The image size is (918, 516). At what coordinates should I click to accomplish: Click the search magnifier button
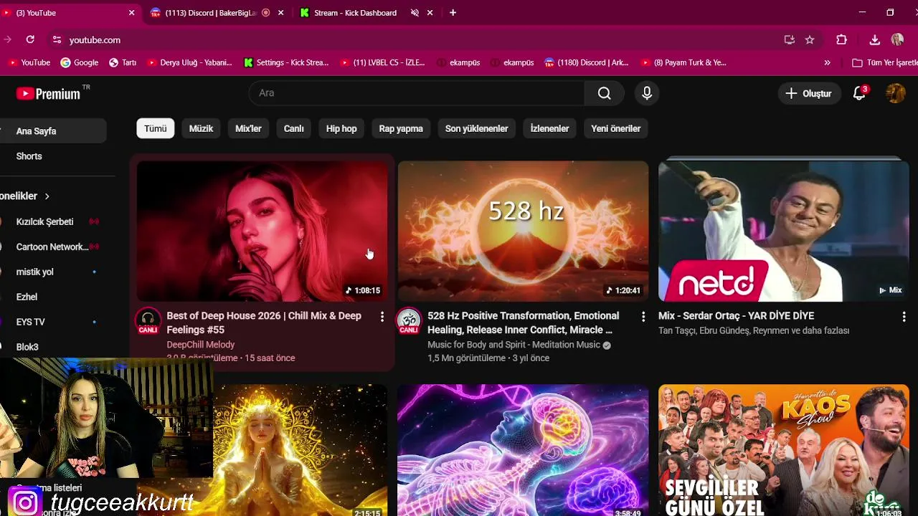click(605, 93)
